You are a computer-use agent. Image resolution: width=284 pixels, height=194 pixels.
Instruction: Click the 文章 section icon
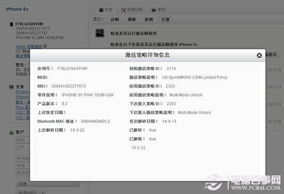click(x=11, y=87)
